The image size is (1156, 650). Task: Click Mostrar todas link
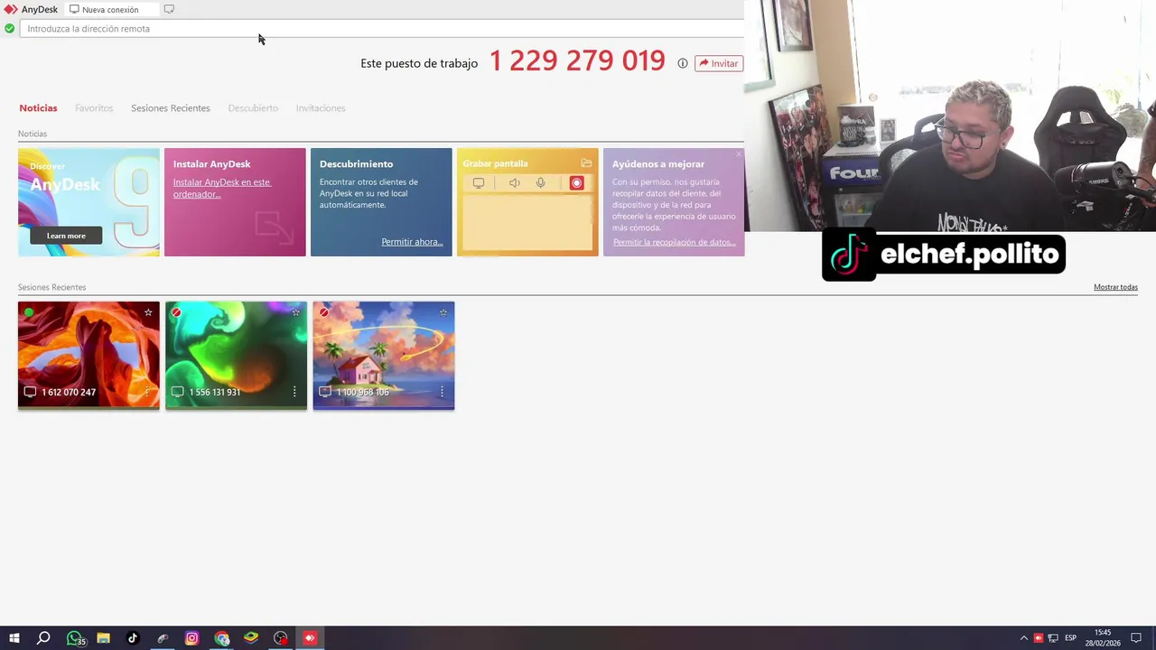click(x=1115, y=287)
